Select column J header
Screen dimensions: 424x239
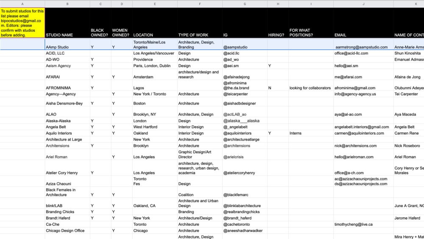click(x=363, y=4)
